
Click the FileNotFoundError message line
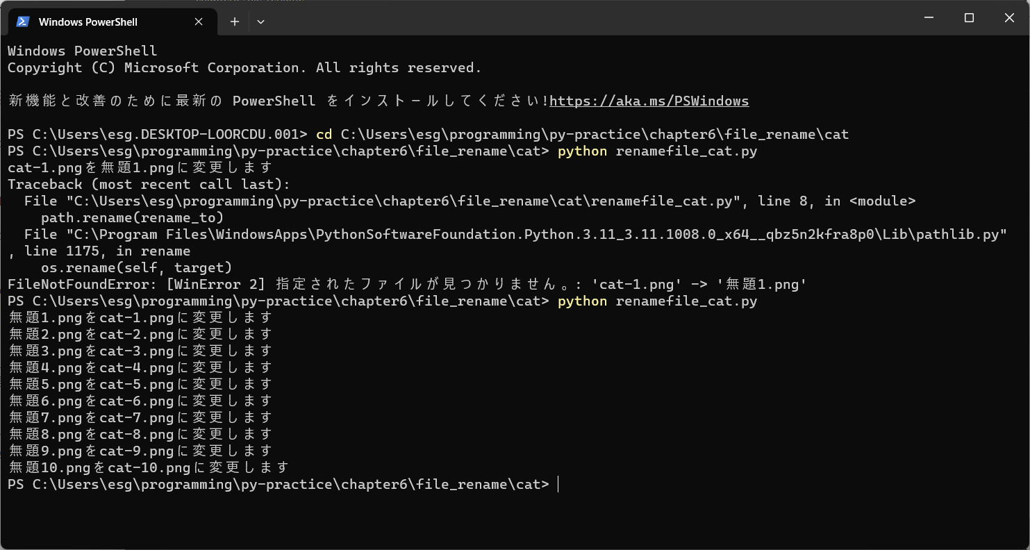pos(407,284)
